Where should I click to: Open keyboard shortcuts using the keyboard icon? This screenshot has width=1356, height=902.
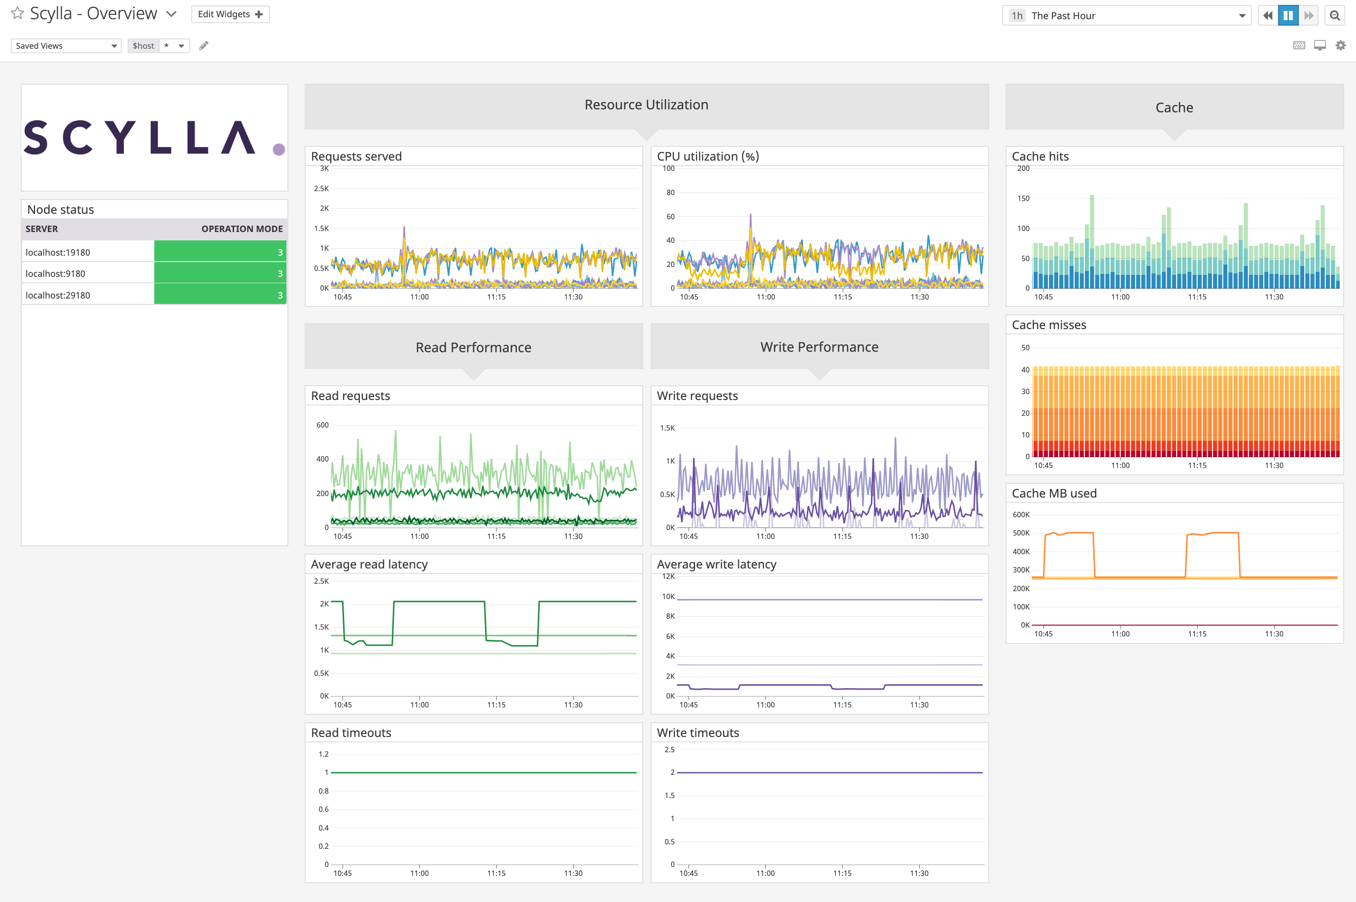click(1299, 45)
